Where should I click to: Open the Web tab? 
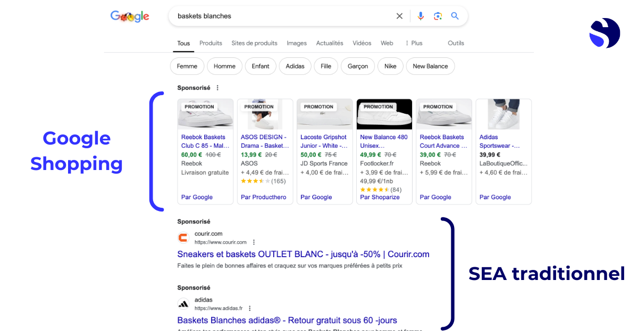coord(387,43)
